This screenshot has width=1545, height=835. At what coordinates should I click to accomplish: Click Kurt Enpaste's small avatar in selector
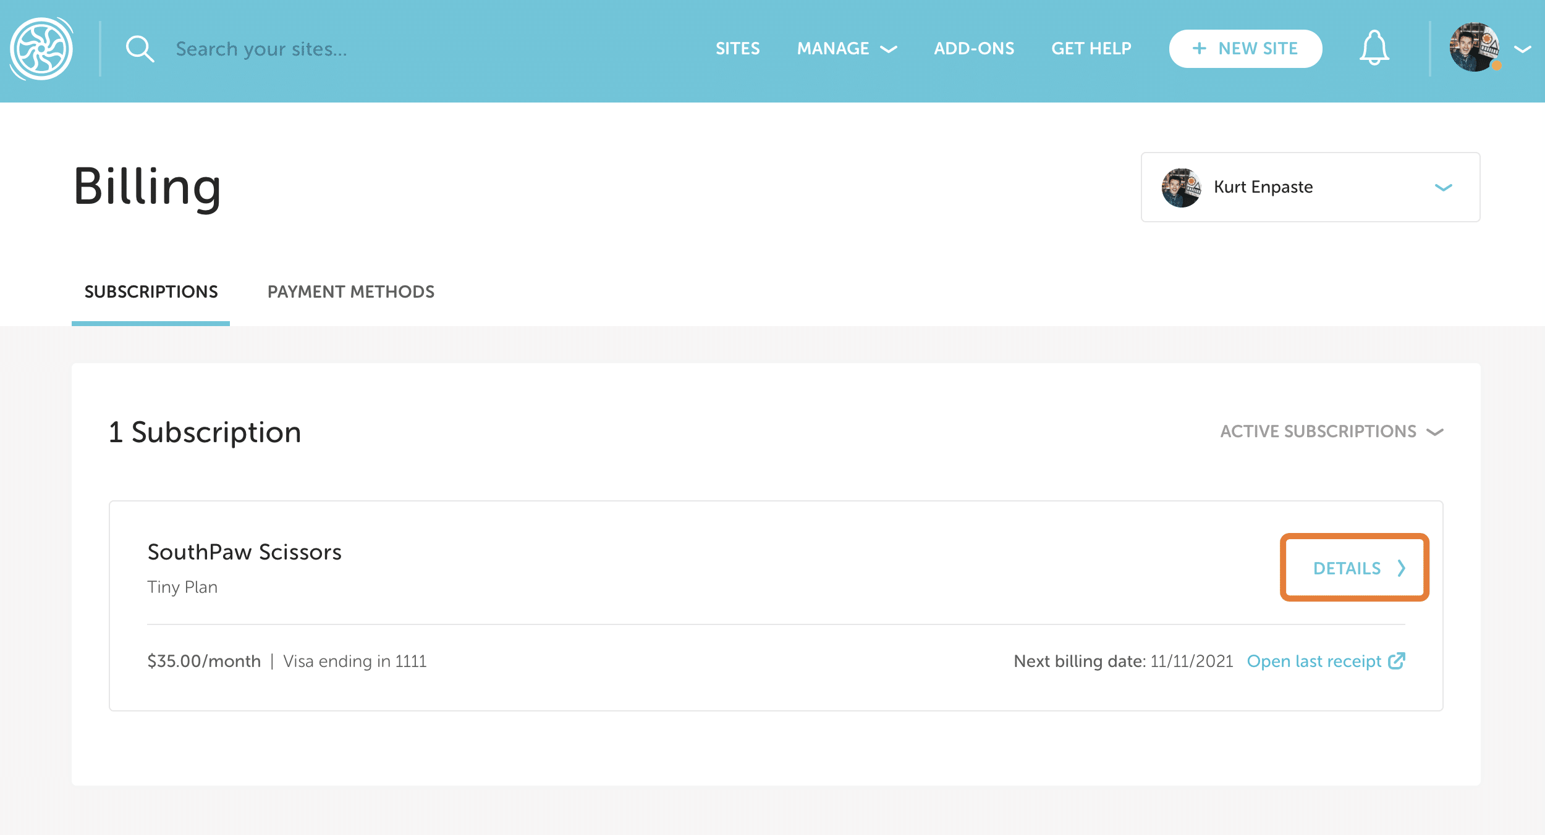(1181, 187)
